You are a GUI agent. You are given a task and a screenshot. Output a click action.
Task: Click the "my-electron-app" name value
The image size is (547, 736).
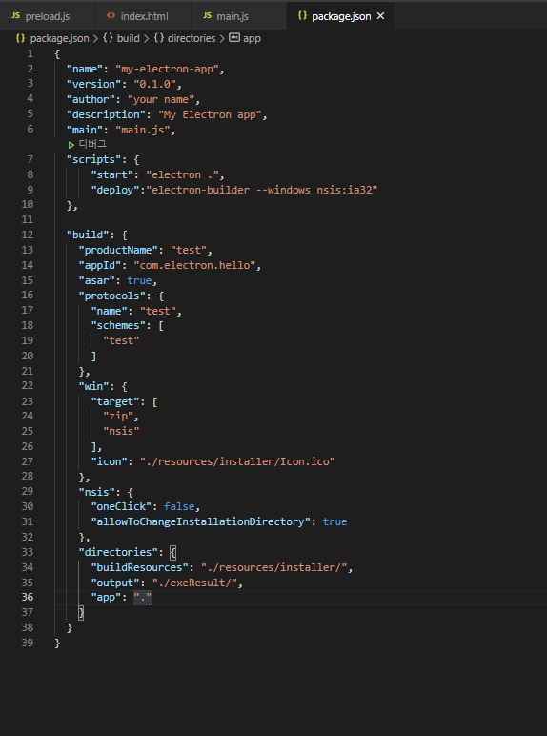[x=167, y=69]
